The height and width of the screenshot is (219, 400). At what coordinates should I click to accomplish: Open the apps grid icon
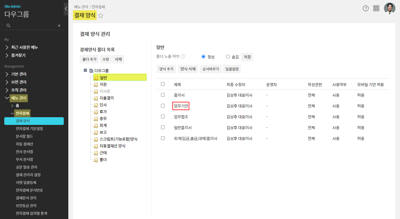tap(376, 8)
